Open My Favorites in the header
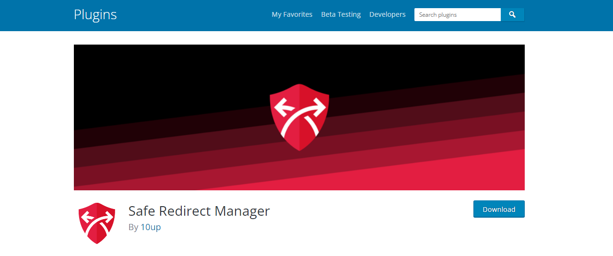Image resolution: width=613 pixels, height=256 pixels. click(292, 14)
